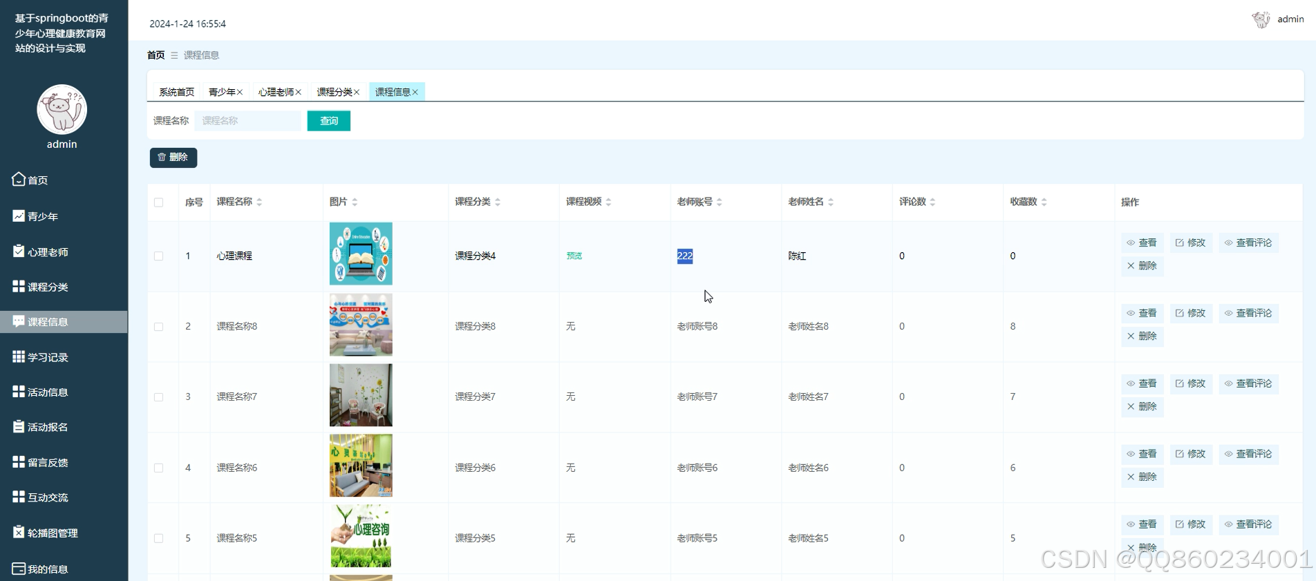Click the top-right admin avatar icon
This screenshot has width=1316, height=581.
coord(1261,19)
